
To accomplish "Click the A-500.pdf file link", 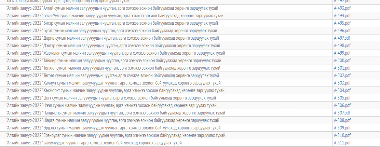I will [342, 60].
